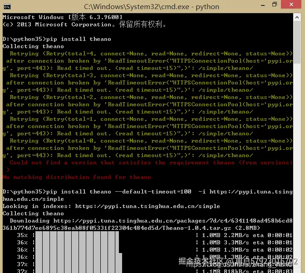Click 'Microsoft Windows [版本 6.3.9600]' line
Screen dimensions: 305x273
click(x=62, y=17)
